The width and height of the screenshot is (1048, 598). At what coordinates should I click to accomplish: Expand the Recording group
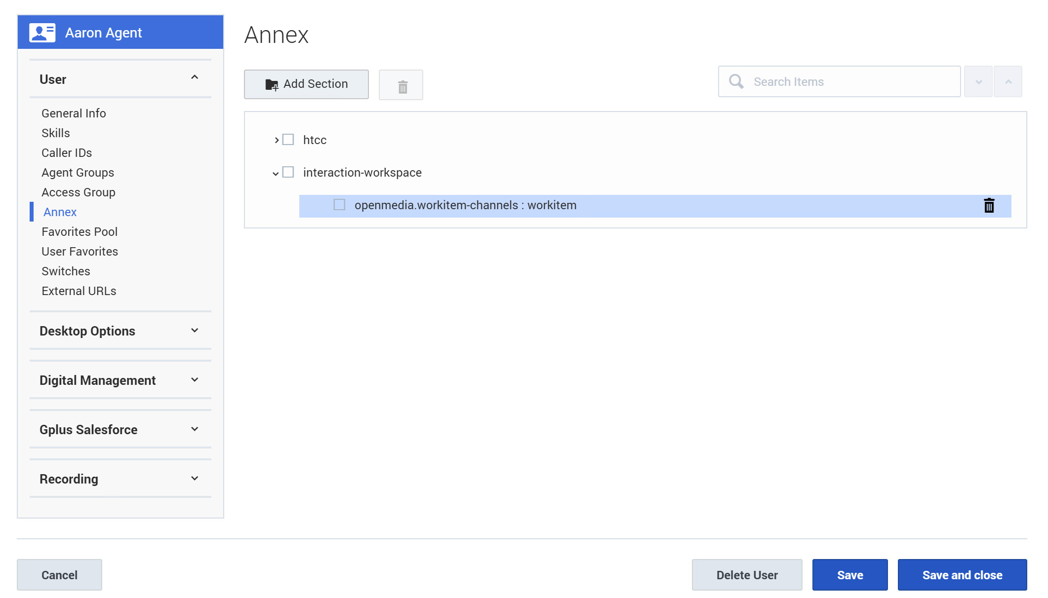tap(195, 479)
